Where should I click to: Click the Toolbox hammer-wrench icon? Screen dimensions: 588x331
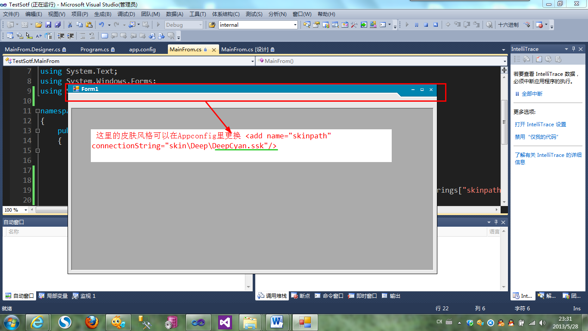(x=354, y=25)
